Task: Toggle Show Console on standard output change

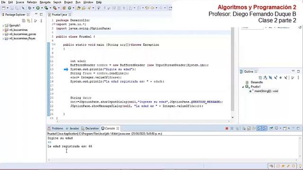Action: point(259,128)
